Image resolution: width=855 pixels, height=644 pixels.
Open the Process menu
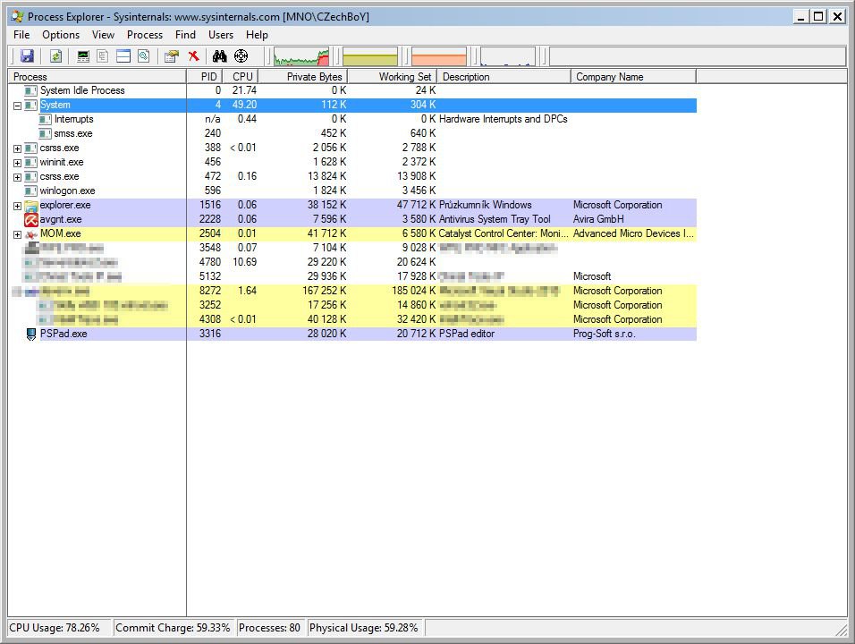click(145, 35)
